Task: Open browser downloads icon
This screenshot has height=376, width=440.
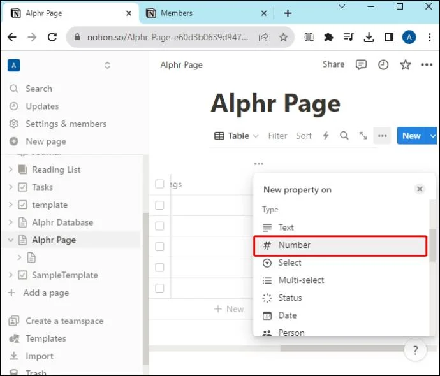Action: click(369, 37)
